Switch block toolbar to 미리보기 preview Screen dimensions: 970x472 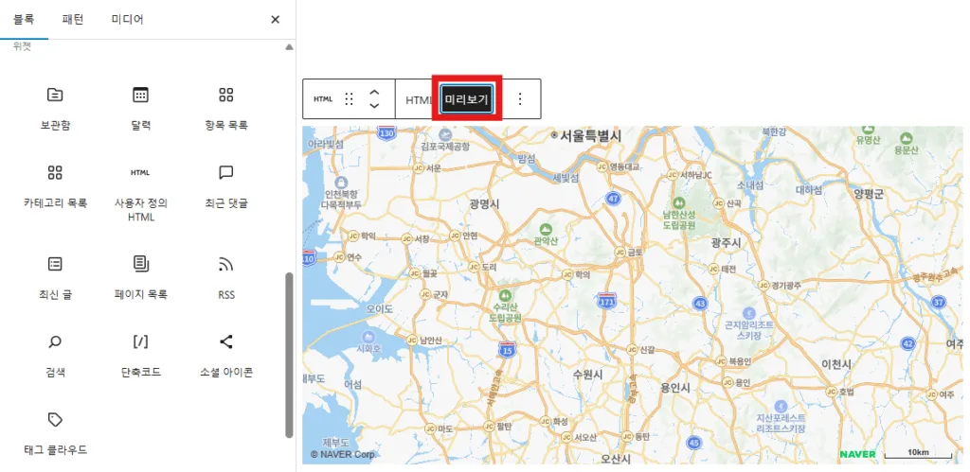pos(466,99)
